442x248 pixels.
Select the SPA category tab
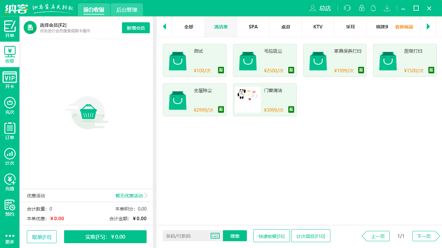253,27
